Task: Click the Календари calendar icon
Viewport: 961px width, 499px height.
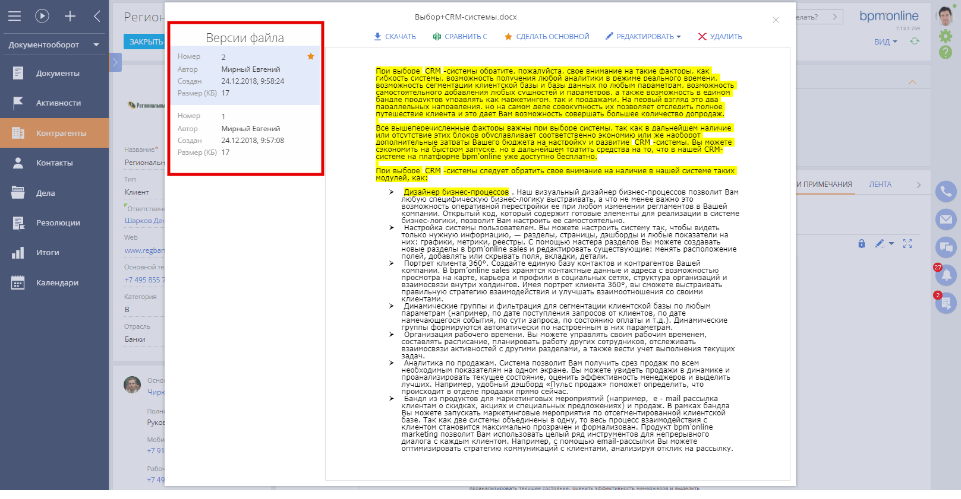Action: point(18,282)
